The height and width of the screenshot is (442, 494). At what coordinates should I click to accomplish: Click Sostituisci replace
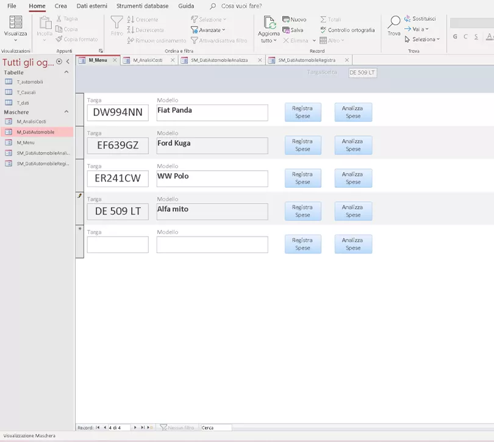click(x=420, y=18)
